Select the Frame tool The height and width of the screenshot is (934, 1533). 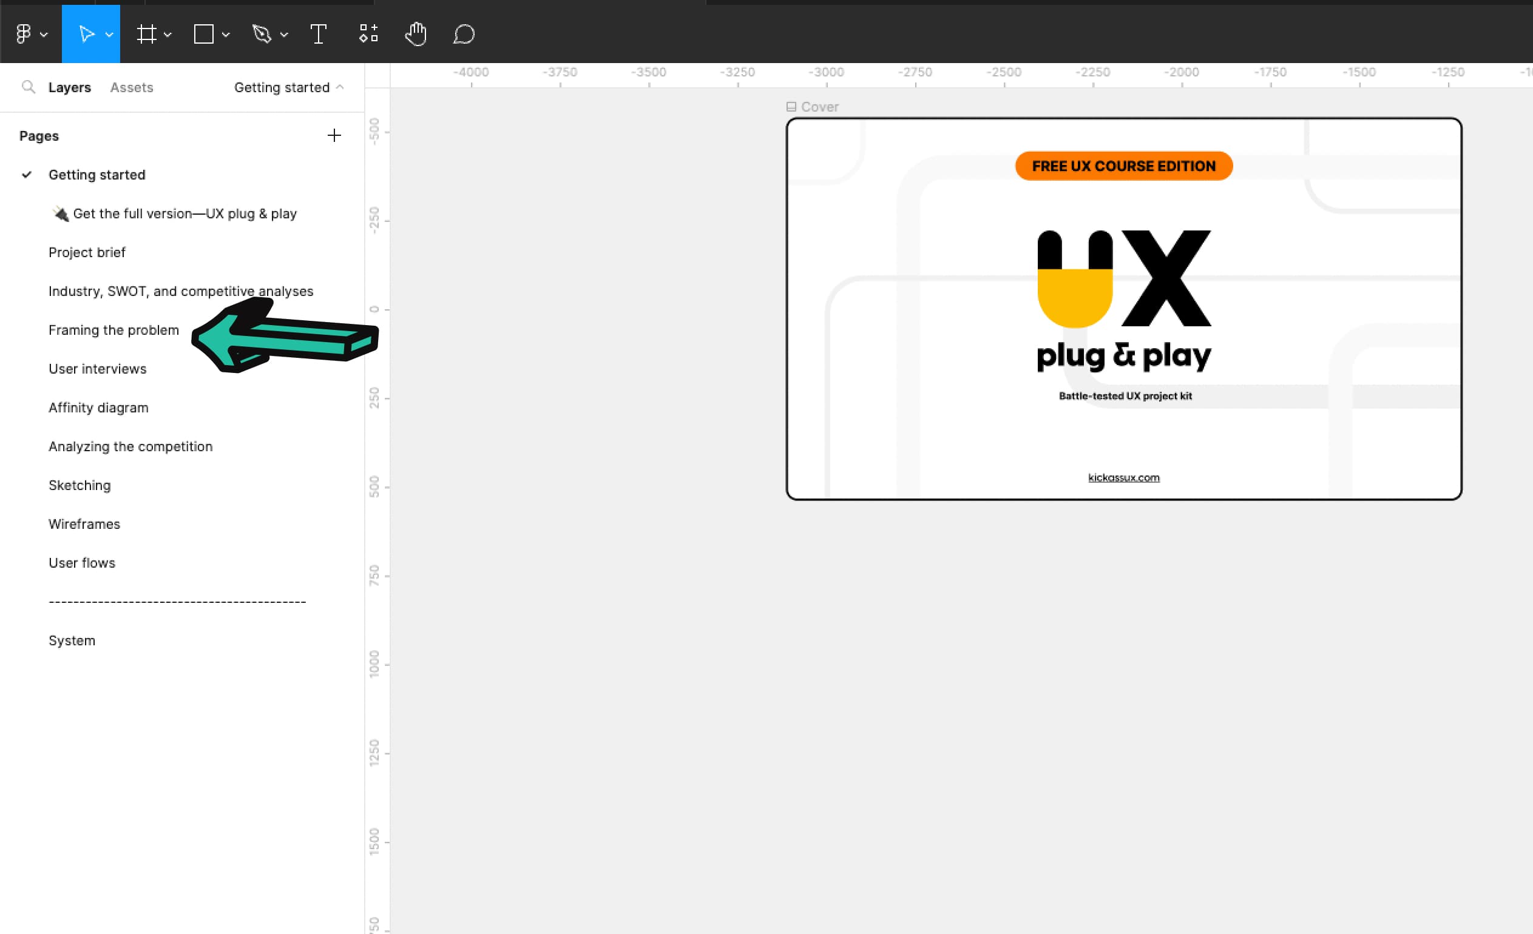coord(147,33)
